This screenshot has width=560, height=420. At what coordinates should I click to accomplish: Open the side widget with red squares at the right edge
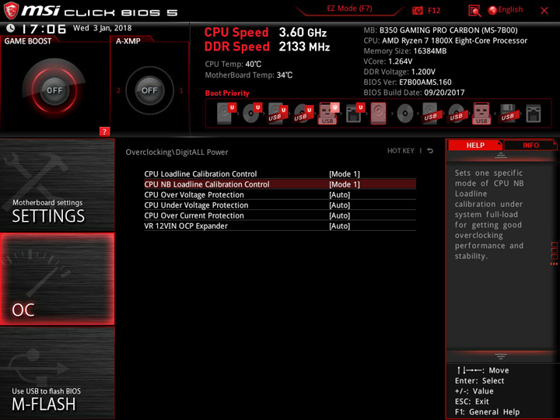click(x=554, y=254)
